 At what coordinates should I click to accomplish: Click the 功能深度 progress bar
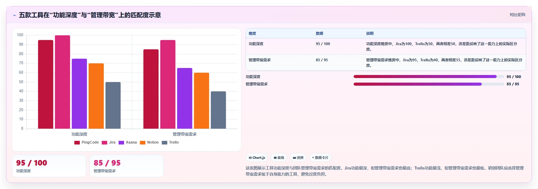pos(429,77)
